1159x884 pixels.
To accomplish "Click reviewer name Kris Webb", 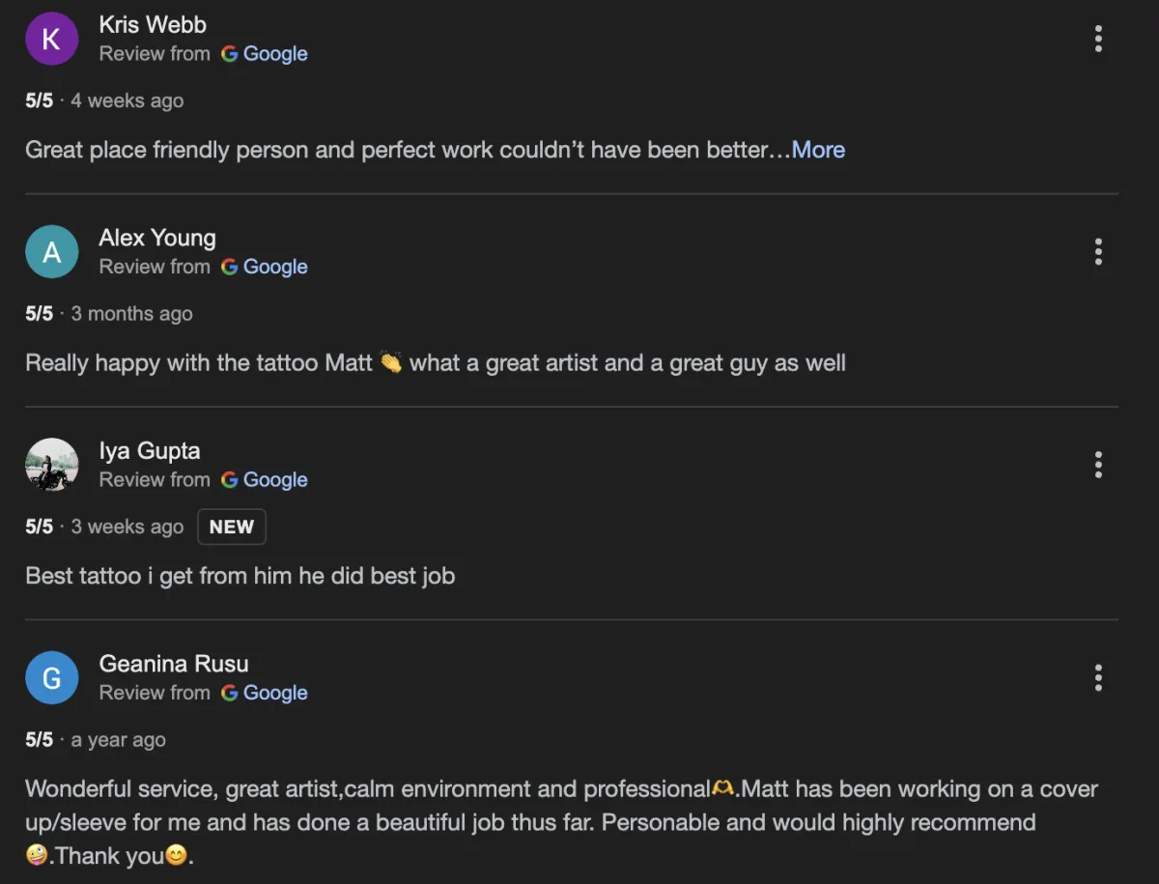I will [x=153, y=25].
